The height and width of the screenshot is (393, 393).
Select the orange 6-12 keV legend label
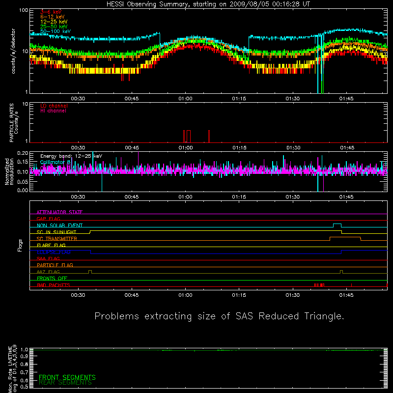53,17
